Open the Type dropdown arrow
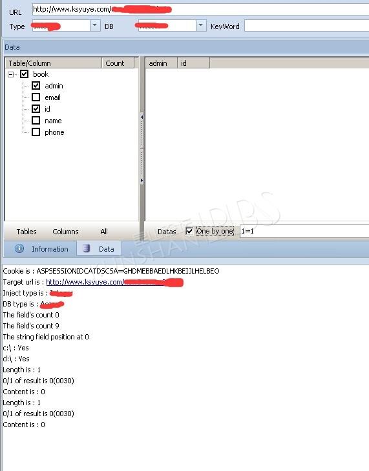Screen dimensions: 369x471 (x=95, y=26)
